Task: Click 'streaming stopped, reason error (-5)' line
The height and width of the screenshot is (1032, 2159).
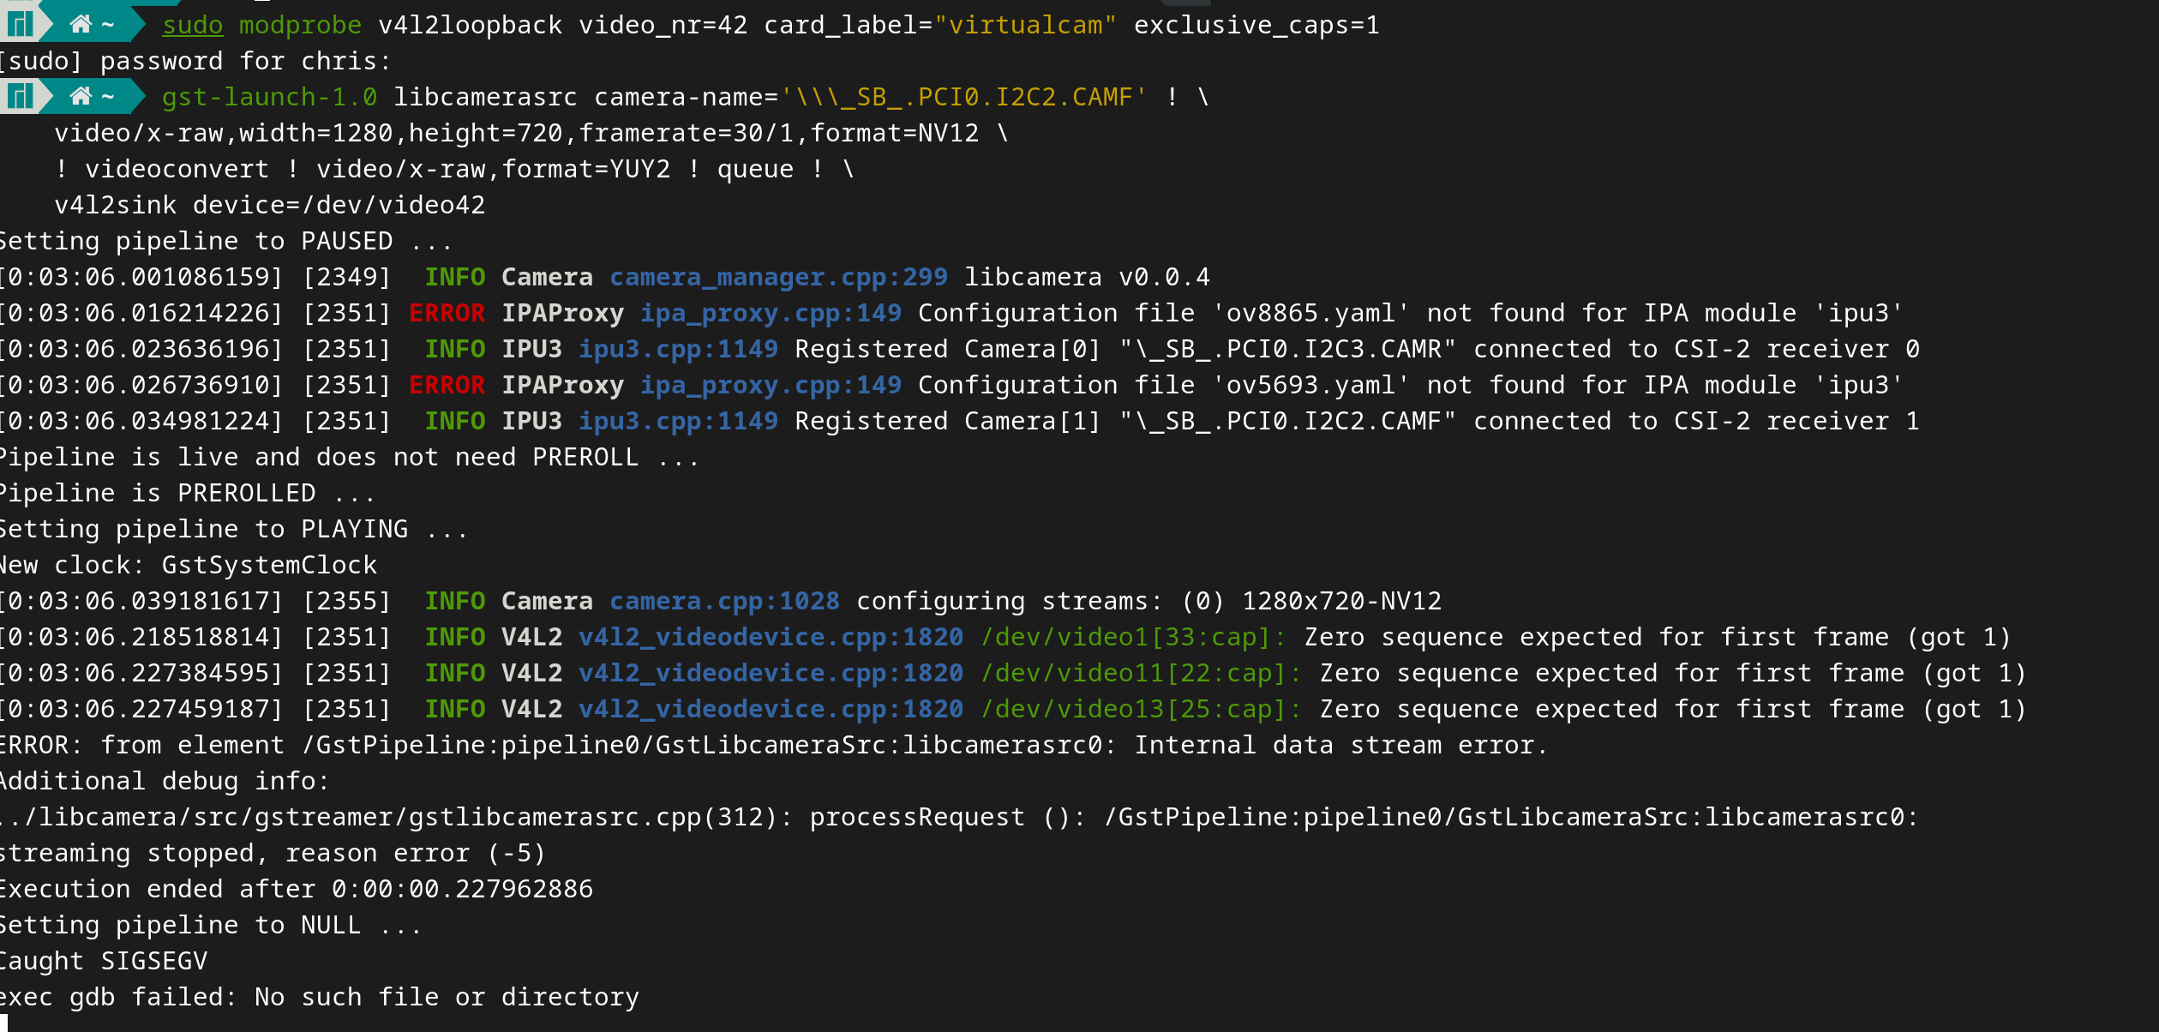Action: click(273, 854)
